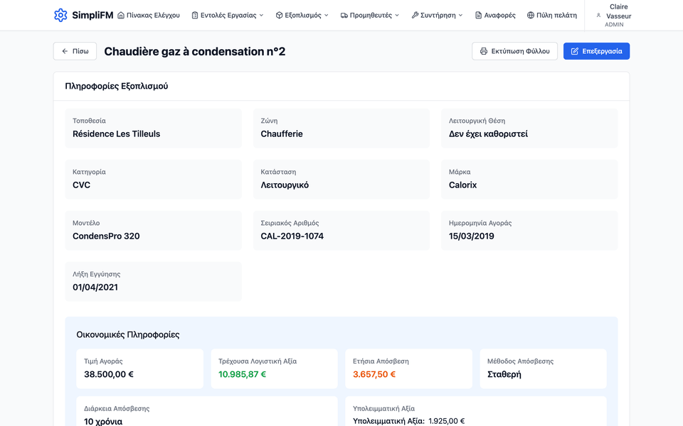Screen dimensions: 683x426
Task: Select the page title Chaudière gaz à condensation n°2
Action: point(195,51)
